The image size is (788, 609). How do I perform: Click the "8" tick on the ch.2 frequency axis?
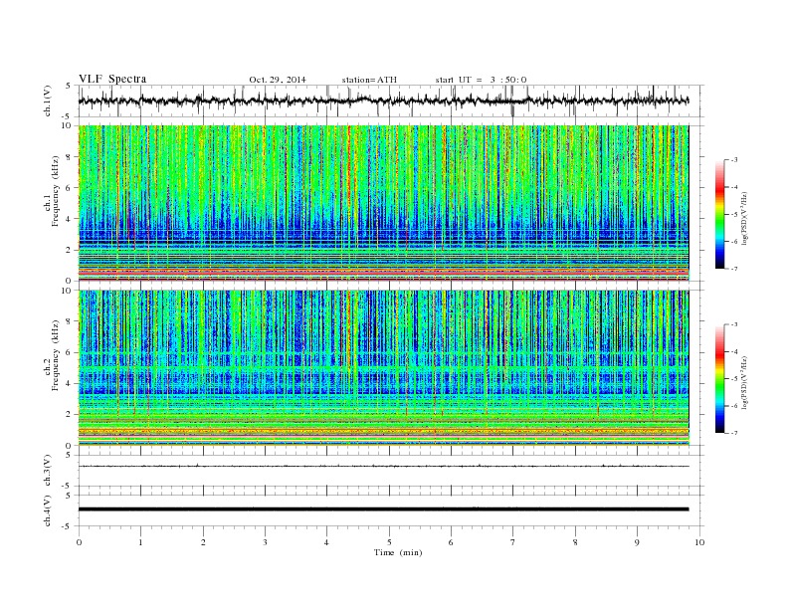click(70, 321)
